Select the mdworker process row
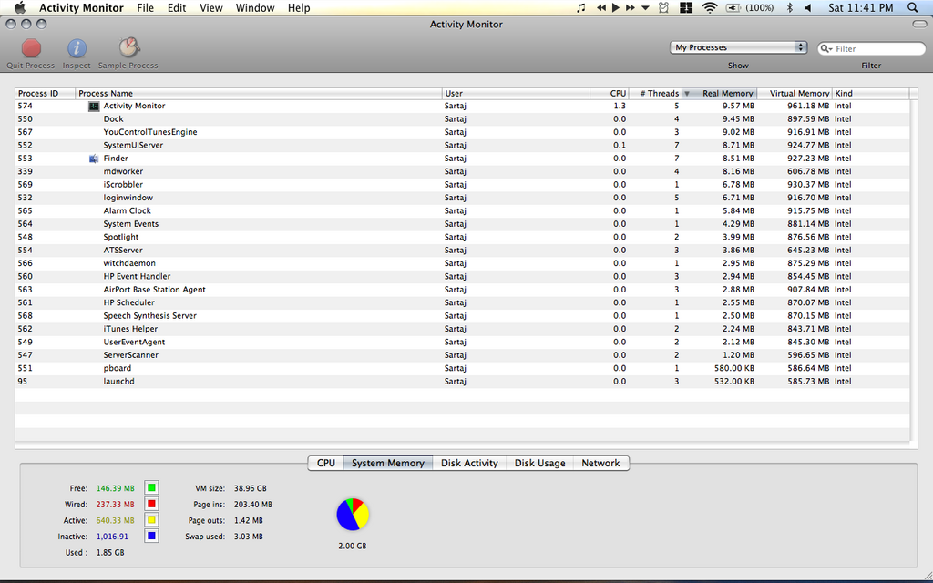933x583 pixels. 462,171
